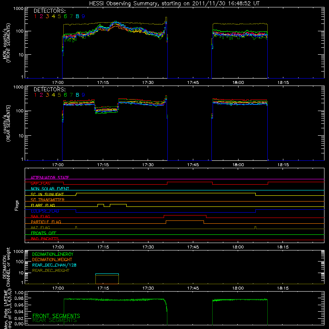Viewport: 329px width, 329px height.
Task: Click green detector 6 label in rear segments legend
Action: (x=65, y=95)
